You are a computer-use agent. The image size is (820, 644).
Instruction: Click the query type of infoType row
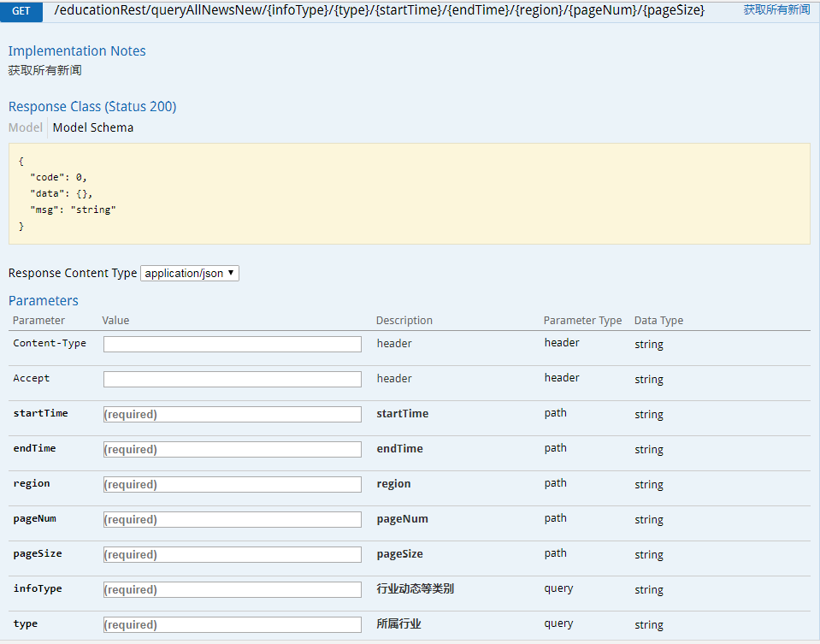tap(558, 588)
